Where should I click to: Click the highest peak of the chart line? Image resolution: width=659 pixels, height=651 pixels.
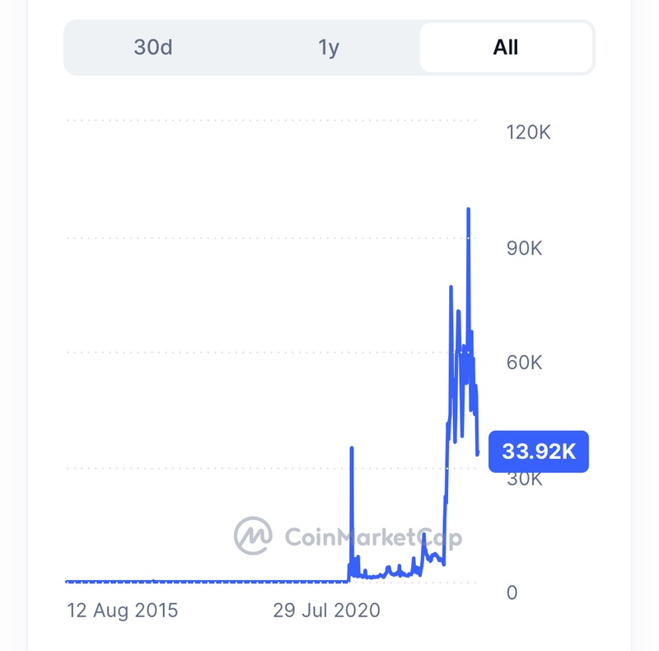[x=469, y=209]
